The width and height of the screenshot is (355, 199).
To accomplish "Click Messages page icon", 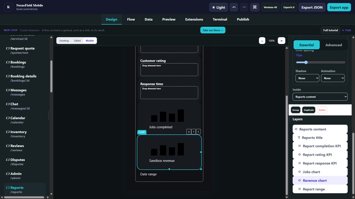I will pyautogui.click(x=7, y=90).
